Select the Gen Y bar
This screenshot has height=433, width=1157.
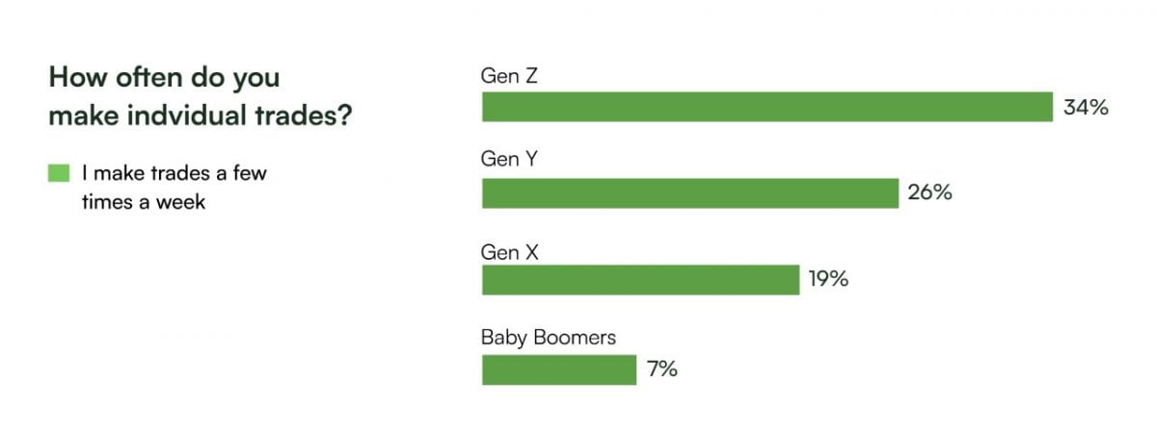690,193
